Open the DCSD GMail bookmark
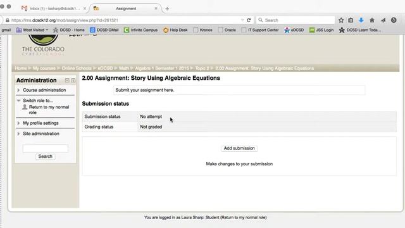This screenshot has width=405, height=228. pyautogui.click(x=104, y=30)
